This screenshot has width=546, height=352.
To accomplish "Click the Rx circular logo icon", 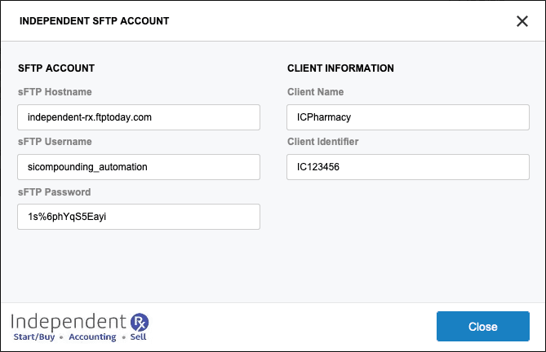I will tap(140, 321).
